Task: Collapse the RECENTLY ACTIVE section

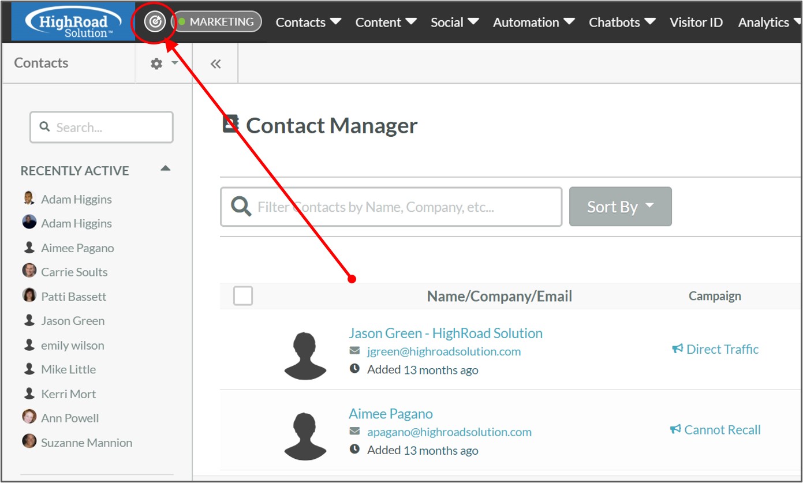Action: [166, 170]
